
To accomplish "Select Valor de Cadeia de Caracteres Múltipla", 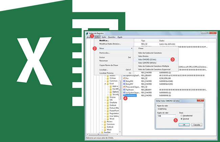I will 156,66.
